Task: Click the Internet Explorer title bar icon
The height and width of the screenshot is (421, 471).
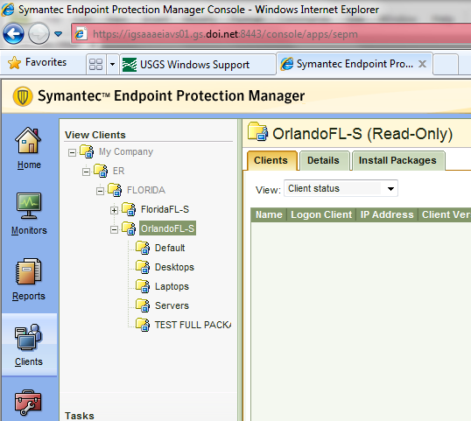Action: click(x=8, y=9)
